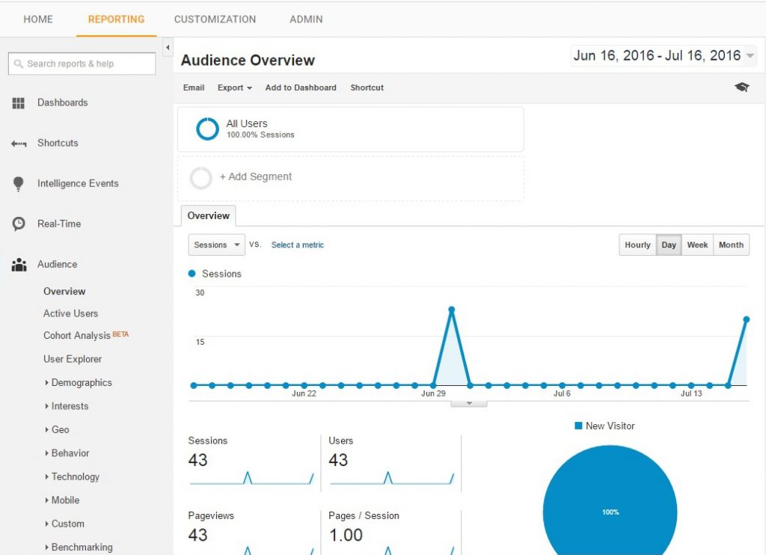Click the search reports field

coord(81,64)
